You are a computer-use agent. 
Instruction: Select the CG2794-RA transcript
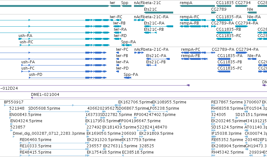pyautogui.click(x=242, y=26)
